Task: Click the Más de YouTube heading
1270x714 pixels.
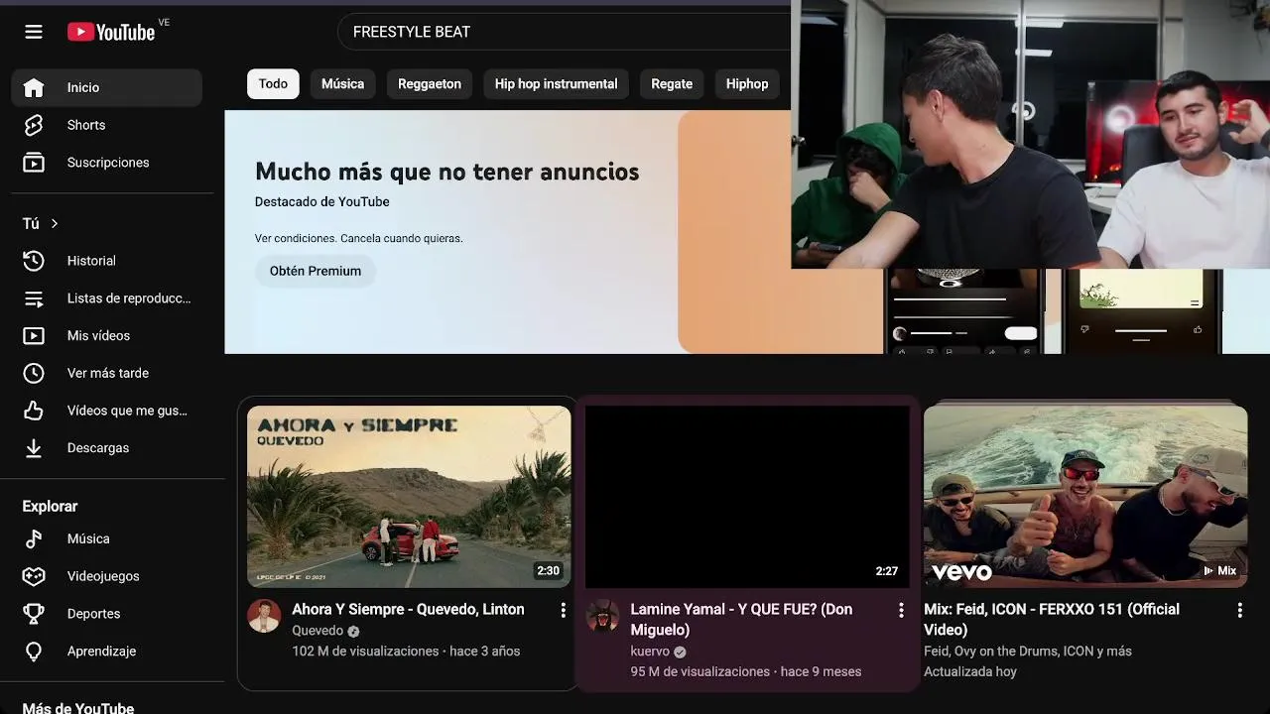Action: (x=78, y=708)
